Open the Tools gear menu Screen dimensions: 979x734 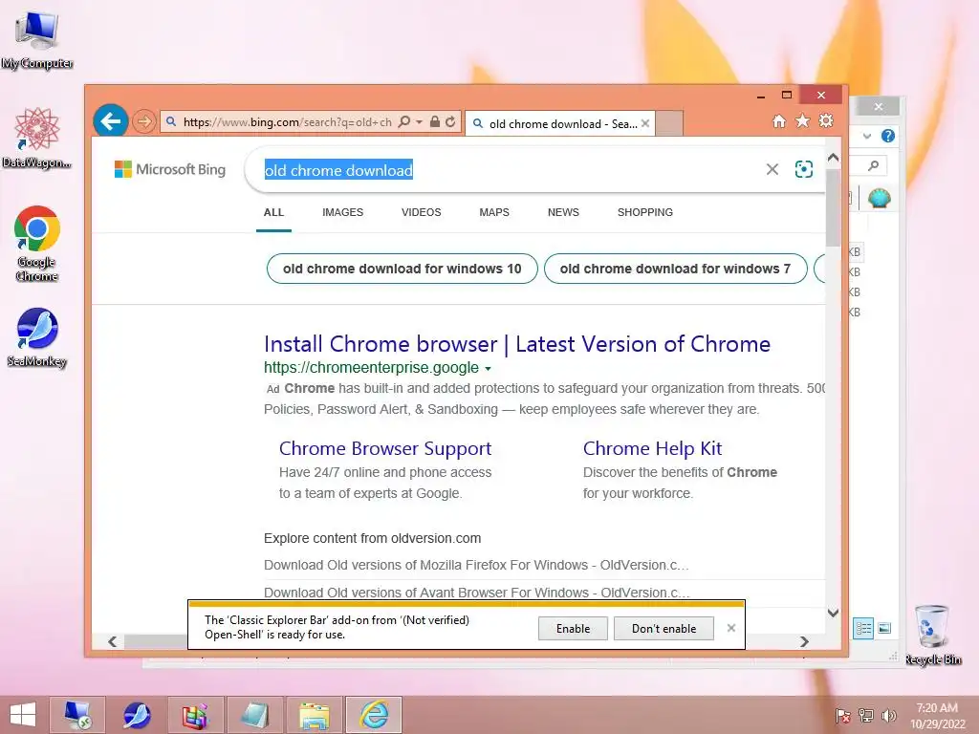tap(826, 120)
